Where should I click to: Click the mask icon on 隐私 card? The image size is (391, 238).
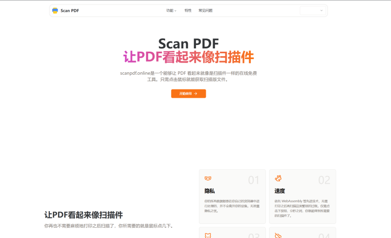pyautogui.click(x=208, y=178)
